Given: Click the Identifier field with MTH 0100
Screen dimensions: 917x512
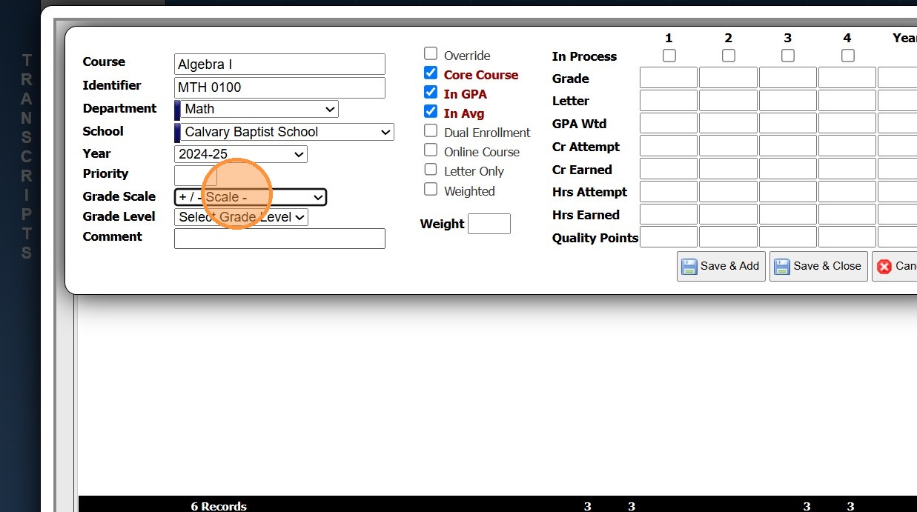Looking at the screenshot, I should [x=279, y=87].
